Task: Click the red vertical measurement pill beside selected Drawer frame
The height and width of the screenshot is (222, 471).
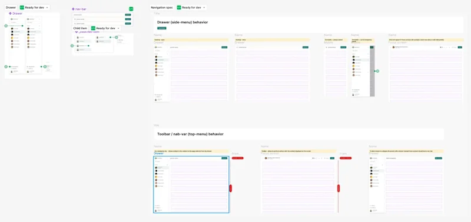Action: pos(231,188)
